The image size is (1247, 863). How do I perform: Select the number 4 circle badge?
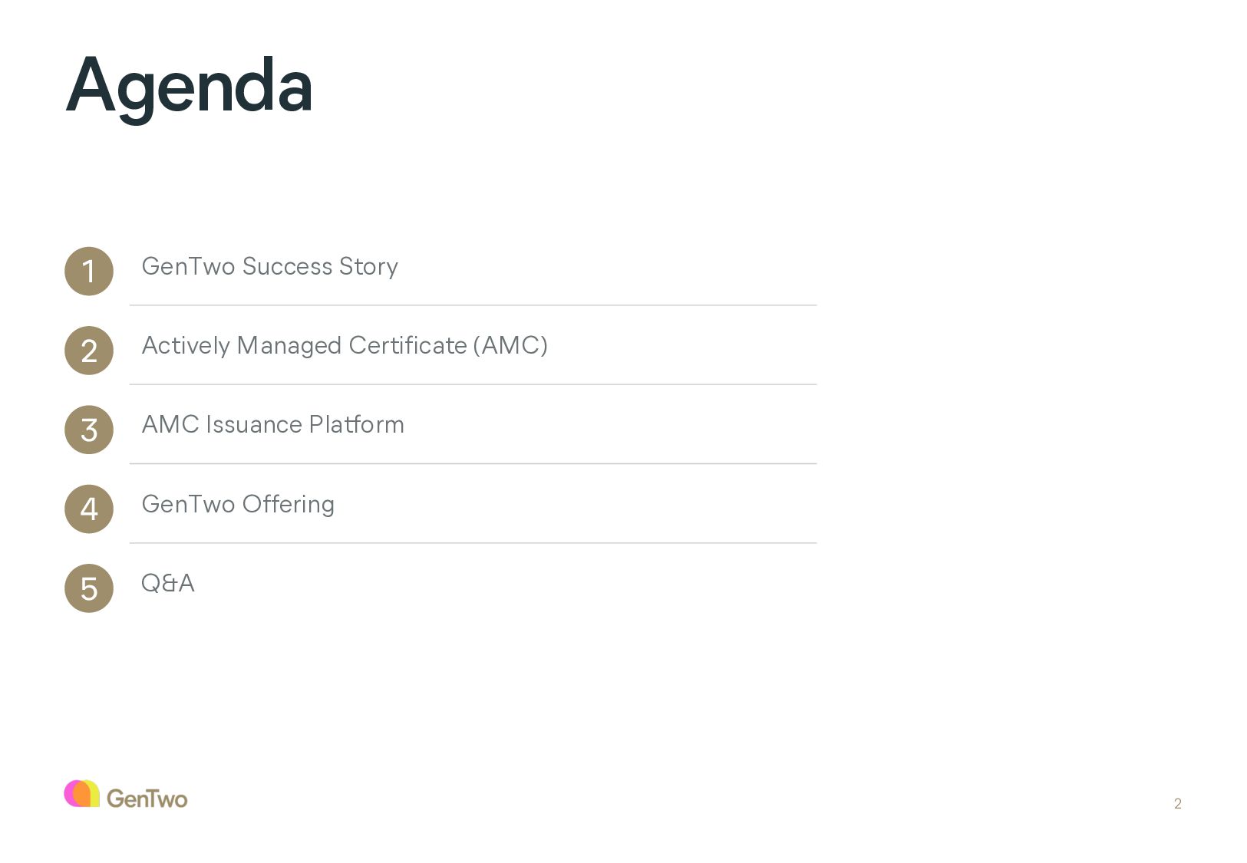[x=89, y=509]
